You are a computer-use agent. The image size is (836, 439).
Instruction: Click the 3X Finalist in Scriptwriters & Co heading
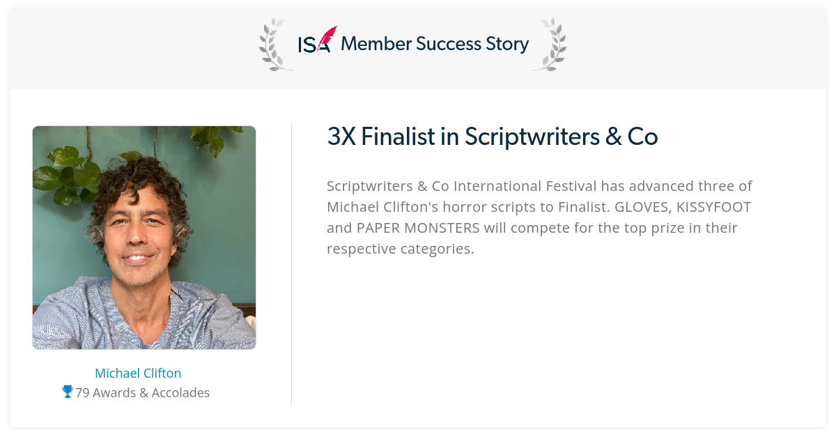coord(493,137)
